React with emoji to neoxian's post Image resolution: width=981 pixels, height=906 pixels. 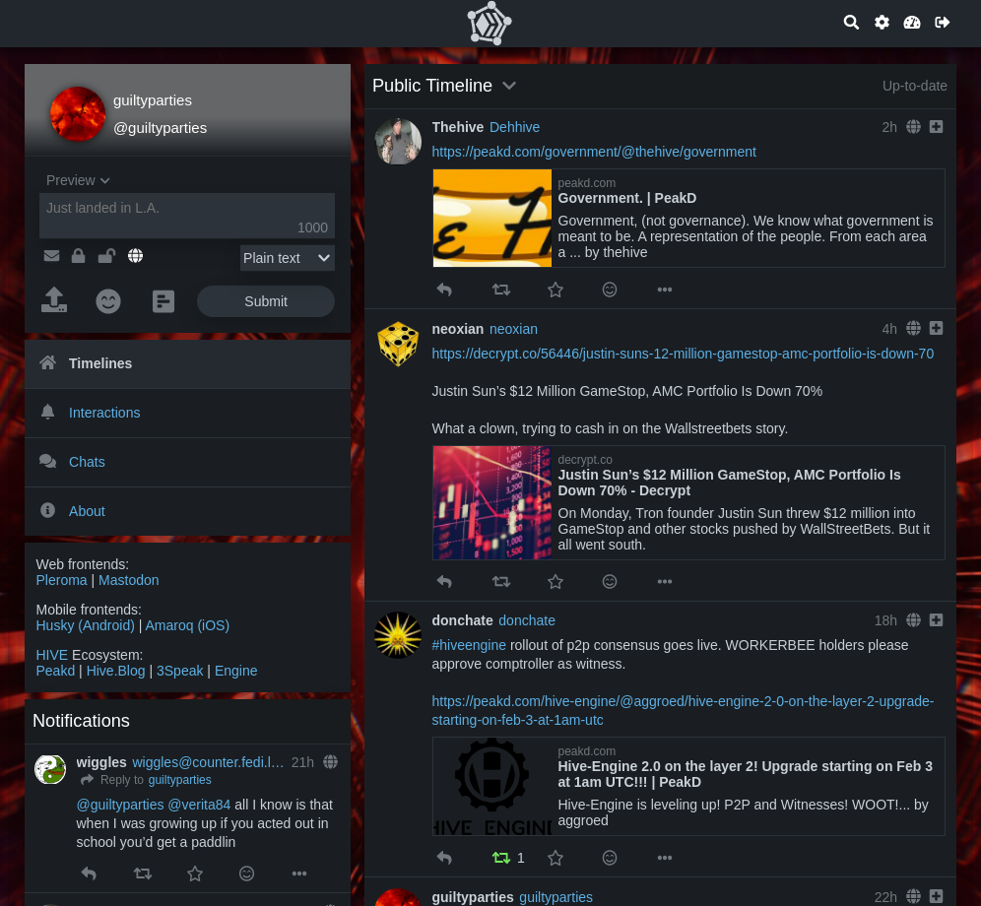tap(610, 582)
